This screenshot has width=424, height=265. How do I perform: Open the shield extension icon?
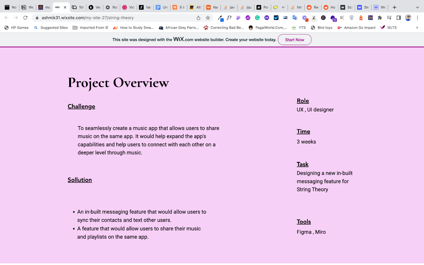pos(352,18)
